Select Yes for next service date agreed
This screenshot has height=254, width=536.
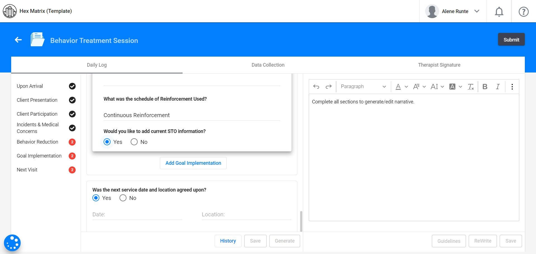(x=96, y=198)
